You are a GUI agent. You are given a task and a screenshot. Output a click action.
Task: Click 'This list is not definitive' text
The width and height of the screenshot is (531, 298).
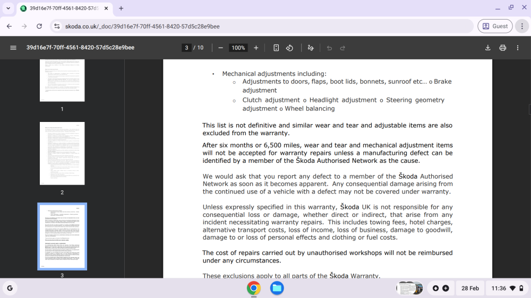click(328, 129)
